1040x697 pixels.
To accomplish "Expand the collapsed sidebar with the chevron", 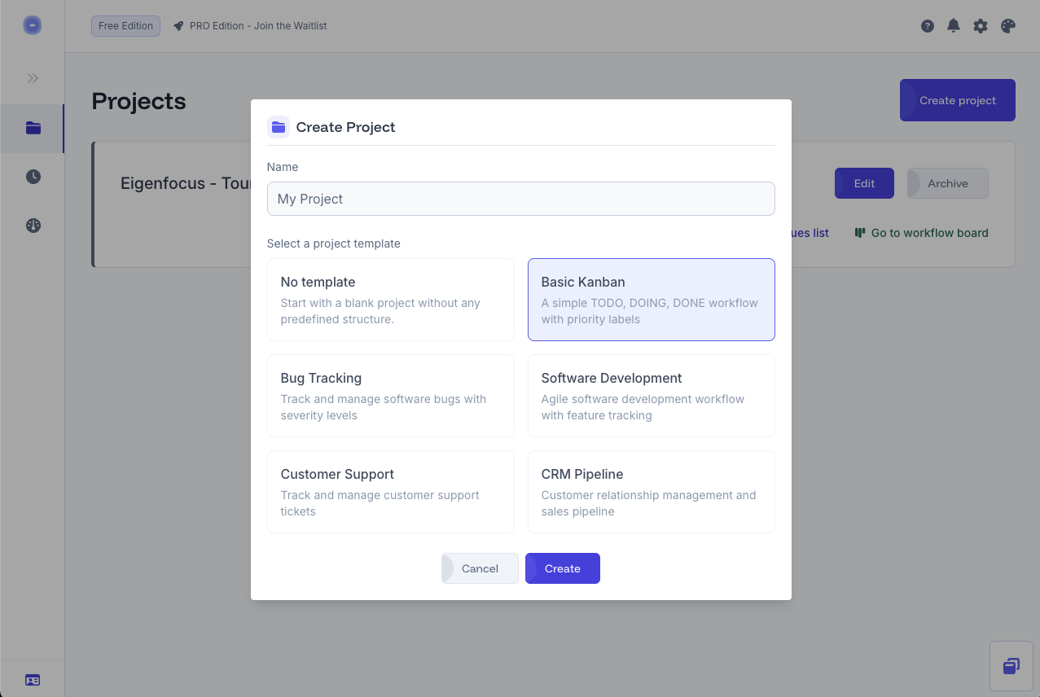I will (32, 77).
